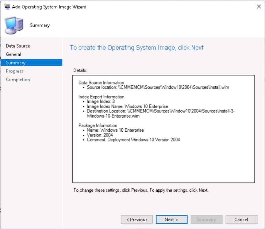Click the 'Image Index: 3' line
The width and height of the screenshot is (265, 229).
point(101,101)
